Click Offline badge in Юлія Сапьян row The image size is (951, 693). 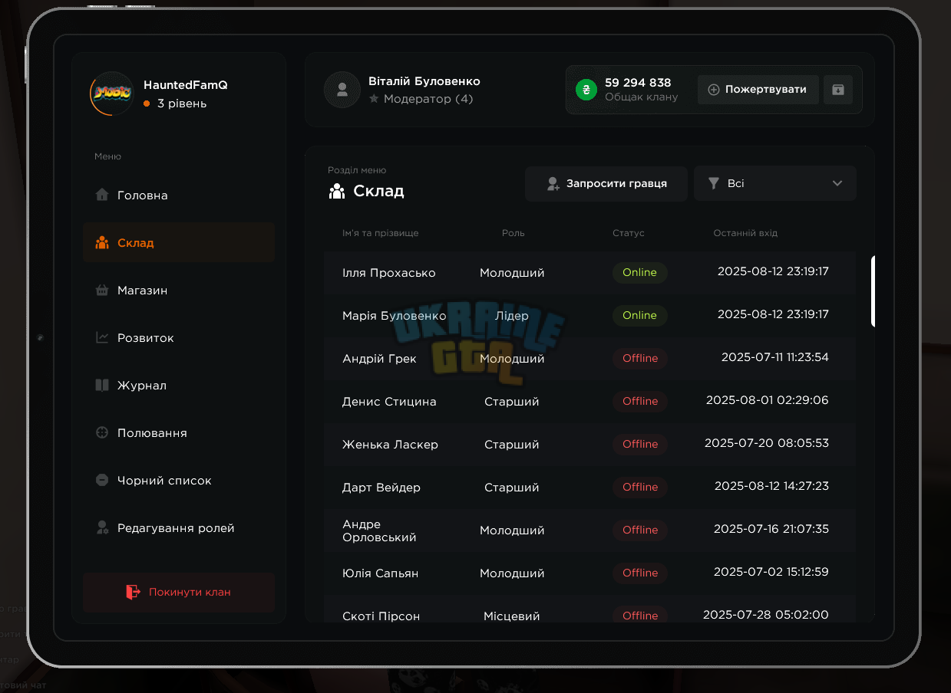[x=640, y=573]
